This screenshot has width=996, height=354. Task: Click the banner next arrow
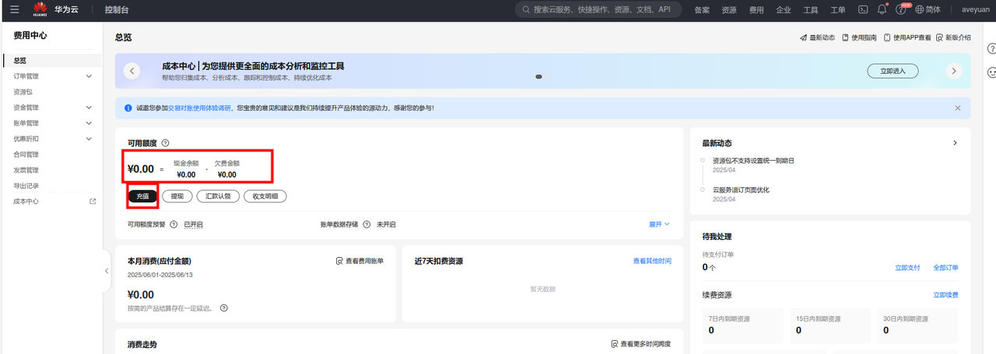point(954,71)
